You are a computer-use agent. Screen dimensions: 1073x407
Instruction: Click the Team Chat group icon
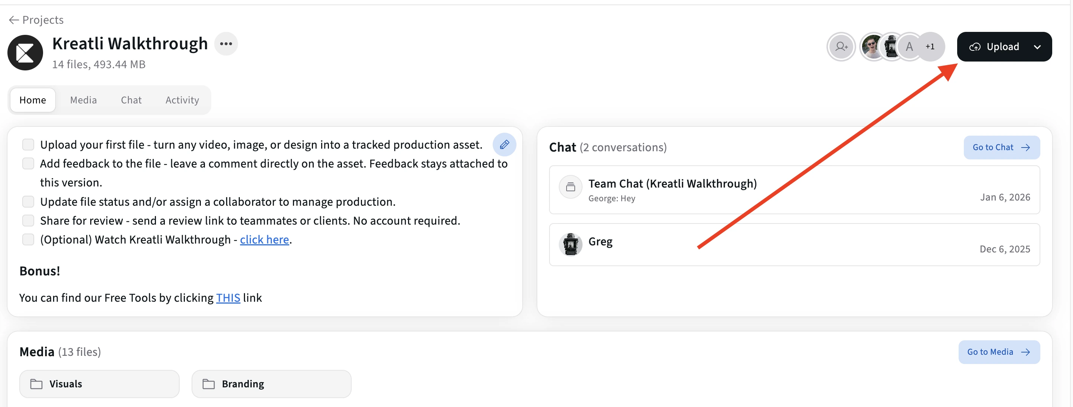point(570,187)
